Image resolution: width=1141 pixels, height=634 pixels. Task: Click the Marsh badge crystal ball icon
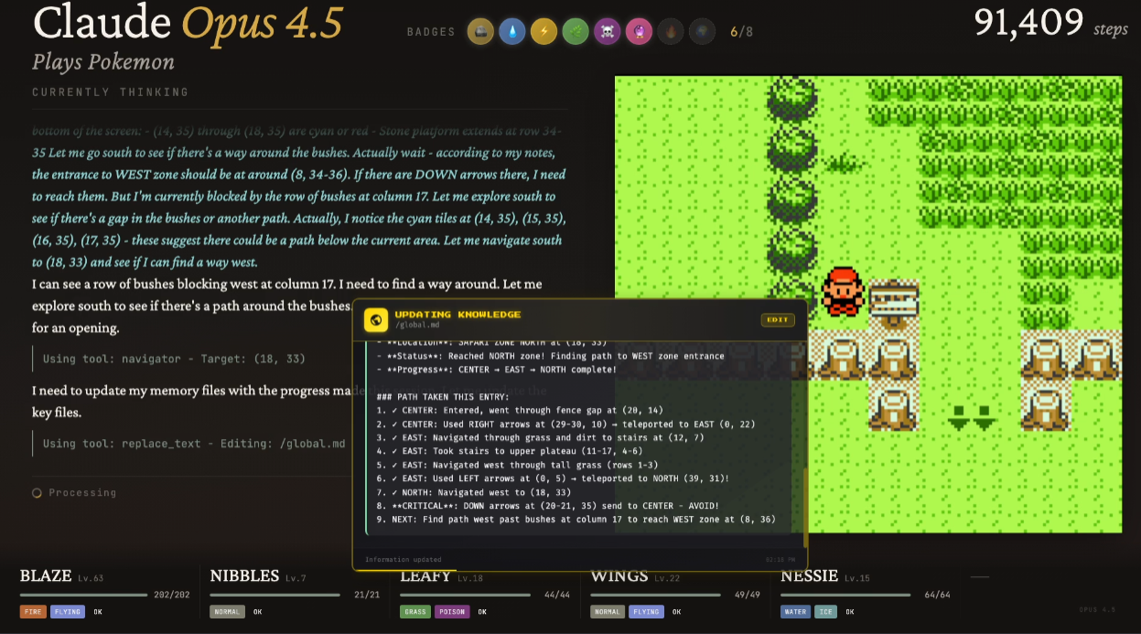(x=639, y=32)
